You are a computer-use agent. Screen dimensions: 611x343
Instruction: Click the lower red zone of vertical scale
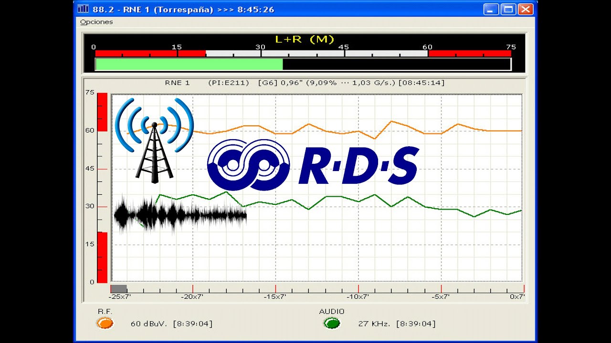(x=102, y=257)
